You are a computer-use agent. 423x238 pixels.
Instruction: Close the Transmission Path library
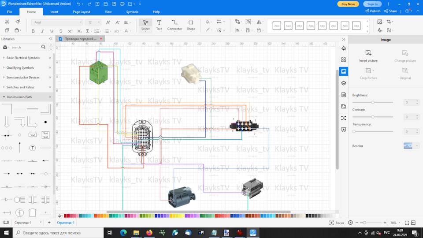[x=50, y=97]
